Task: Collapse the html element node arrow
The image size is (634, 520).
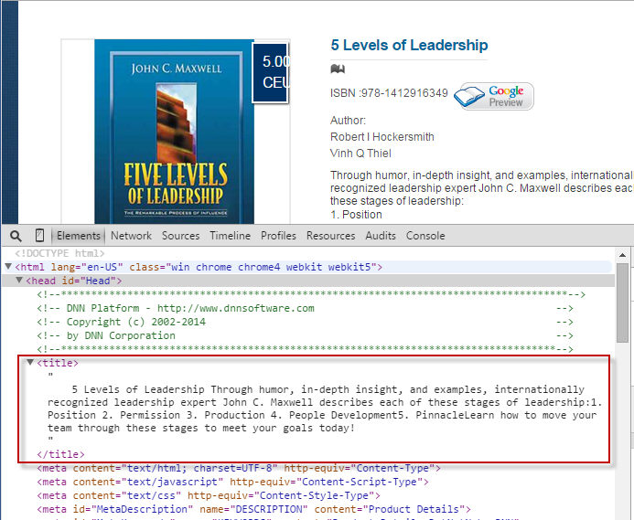Action: 8,266
